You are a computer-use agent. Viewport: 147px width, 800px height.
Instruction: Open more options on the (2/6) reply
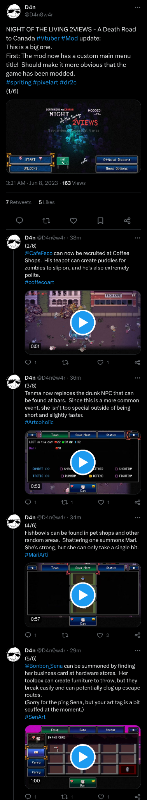point(137,237)
